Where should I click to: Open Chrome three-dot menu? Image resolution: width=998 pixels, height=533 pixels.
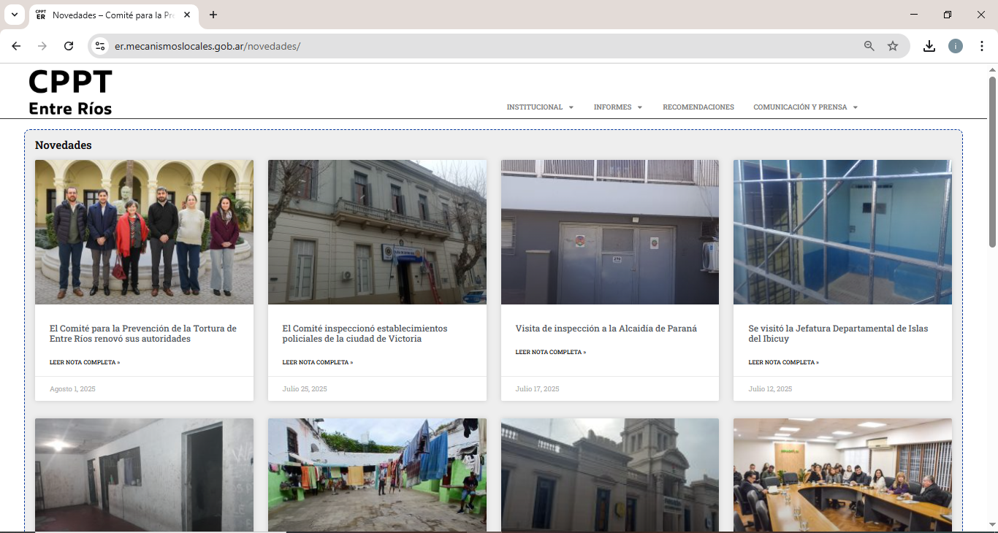[x=982, y=46]
